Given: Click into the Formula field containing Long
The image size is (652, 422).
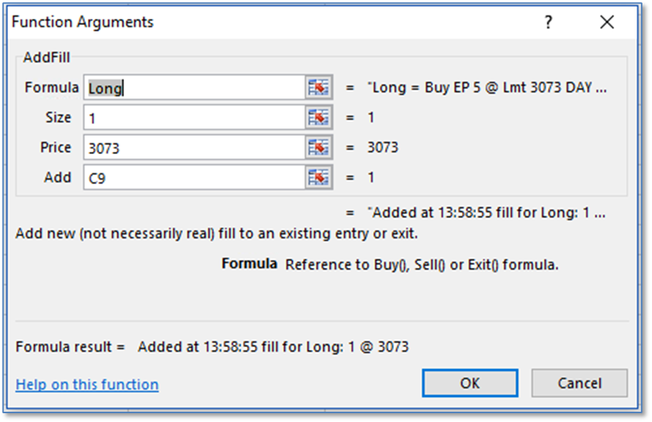Looking at the screenshot, I should tap(194, 88).
